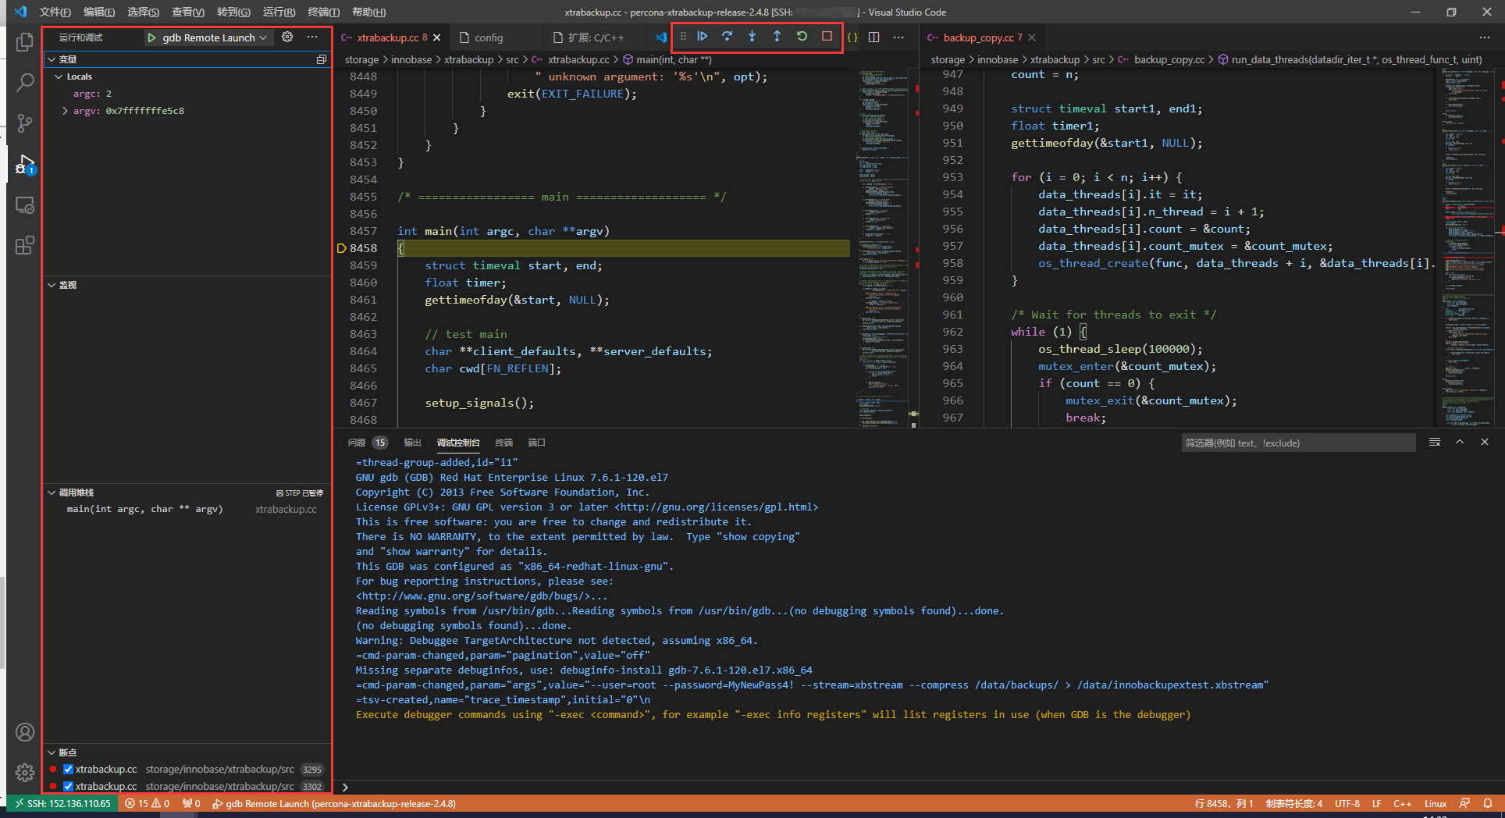Image resolution: width=1505 pixels, height=818 pixels.
Task: Stop the debugger with the square icon
Action: (827, 37)
